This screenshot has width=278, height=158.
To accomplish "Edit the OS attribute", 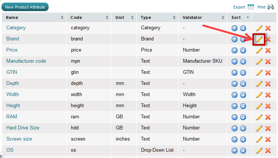I will 259,151.
